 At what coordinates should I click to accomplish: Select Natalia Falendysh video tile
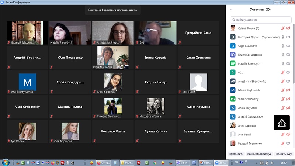click(x=70, y=33)
